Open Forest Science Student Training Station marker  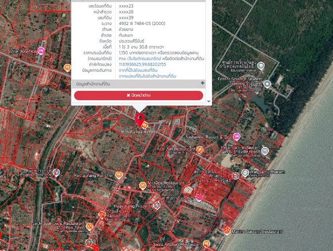point(267,84)
